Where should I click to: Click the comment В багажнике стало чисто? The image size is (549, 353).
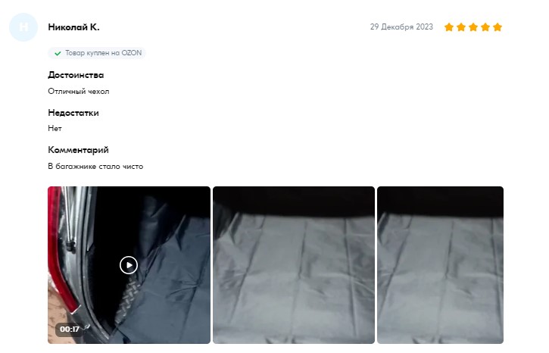point(95,167)
